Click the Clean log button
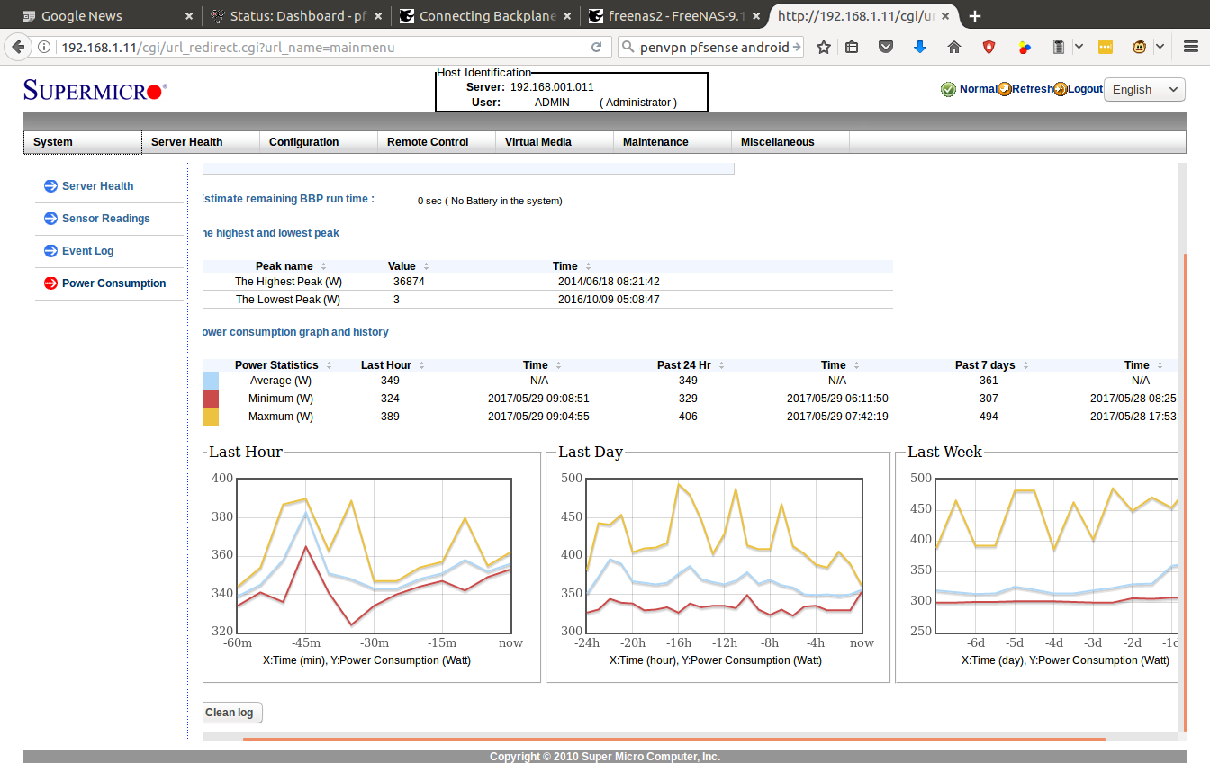1210x763 pixels. pyautogui.click(x=233, y=713)
